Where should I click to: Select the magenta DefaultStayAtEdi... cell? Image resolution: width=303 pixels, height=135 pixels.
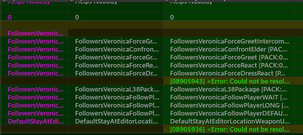(35, 121)
